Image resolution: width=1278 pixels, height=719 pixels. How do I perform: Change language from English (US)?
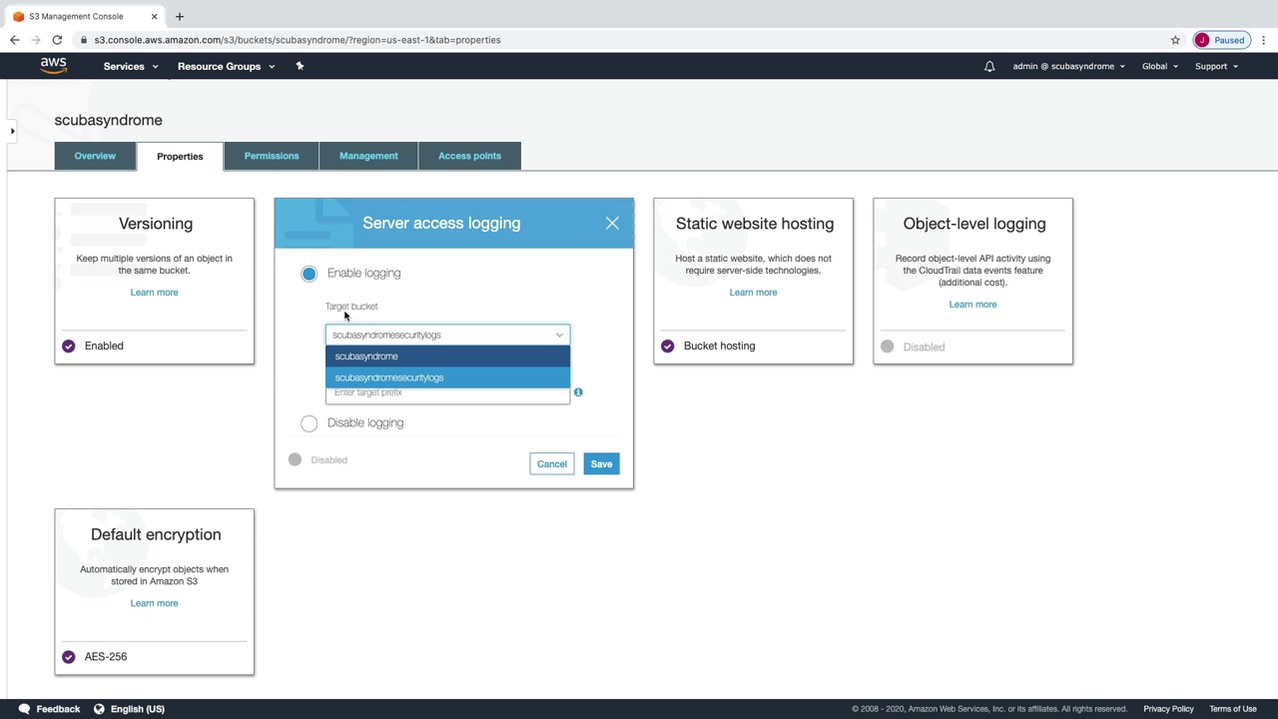(x=138, y=709)
